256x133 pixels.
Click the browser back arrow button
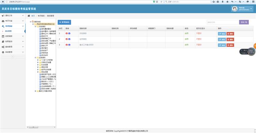(3, 2)
